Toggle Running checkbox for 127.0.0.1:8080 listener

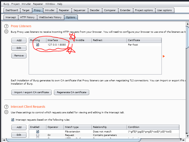point(38,45)
